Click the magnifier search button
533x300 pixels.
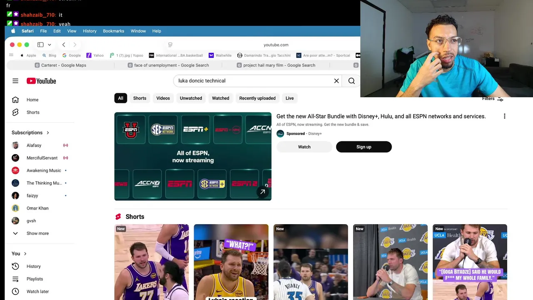(351, 81)
